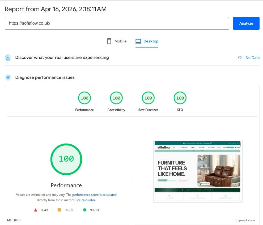The width and height of the screenshot is (263, 225).
Task: Click inside the URL input field
Action: 117,23
